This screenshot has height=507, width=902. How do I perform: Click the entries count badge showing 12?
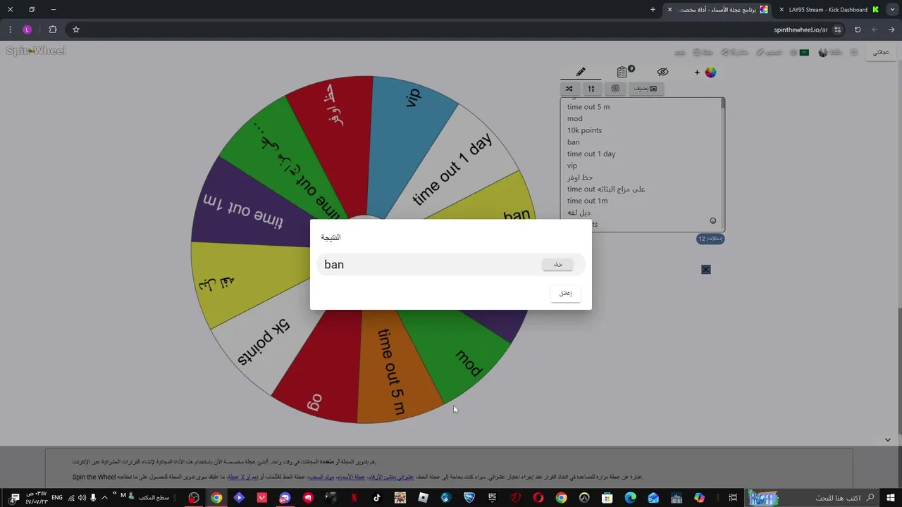(x=710, y=239)
